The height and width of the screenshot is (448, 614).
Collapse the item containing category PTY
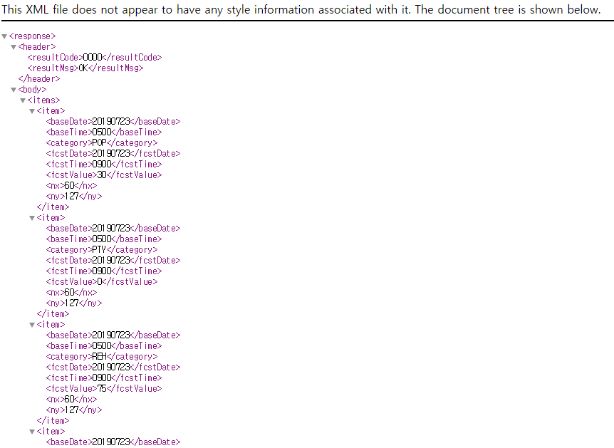(x=32, y=218)
